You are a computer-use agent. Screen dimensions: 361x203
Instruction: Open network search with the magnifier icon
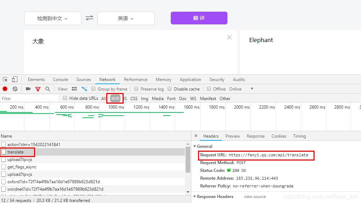click(x=48, y=89)
